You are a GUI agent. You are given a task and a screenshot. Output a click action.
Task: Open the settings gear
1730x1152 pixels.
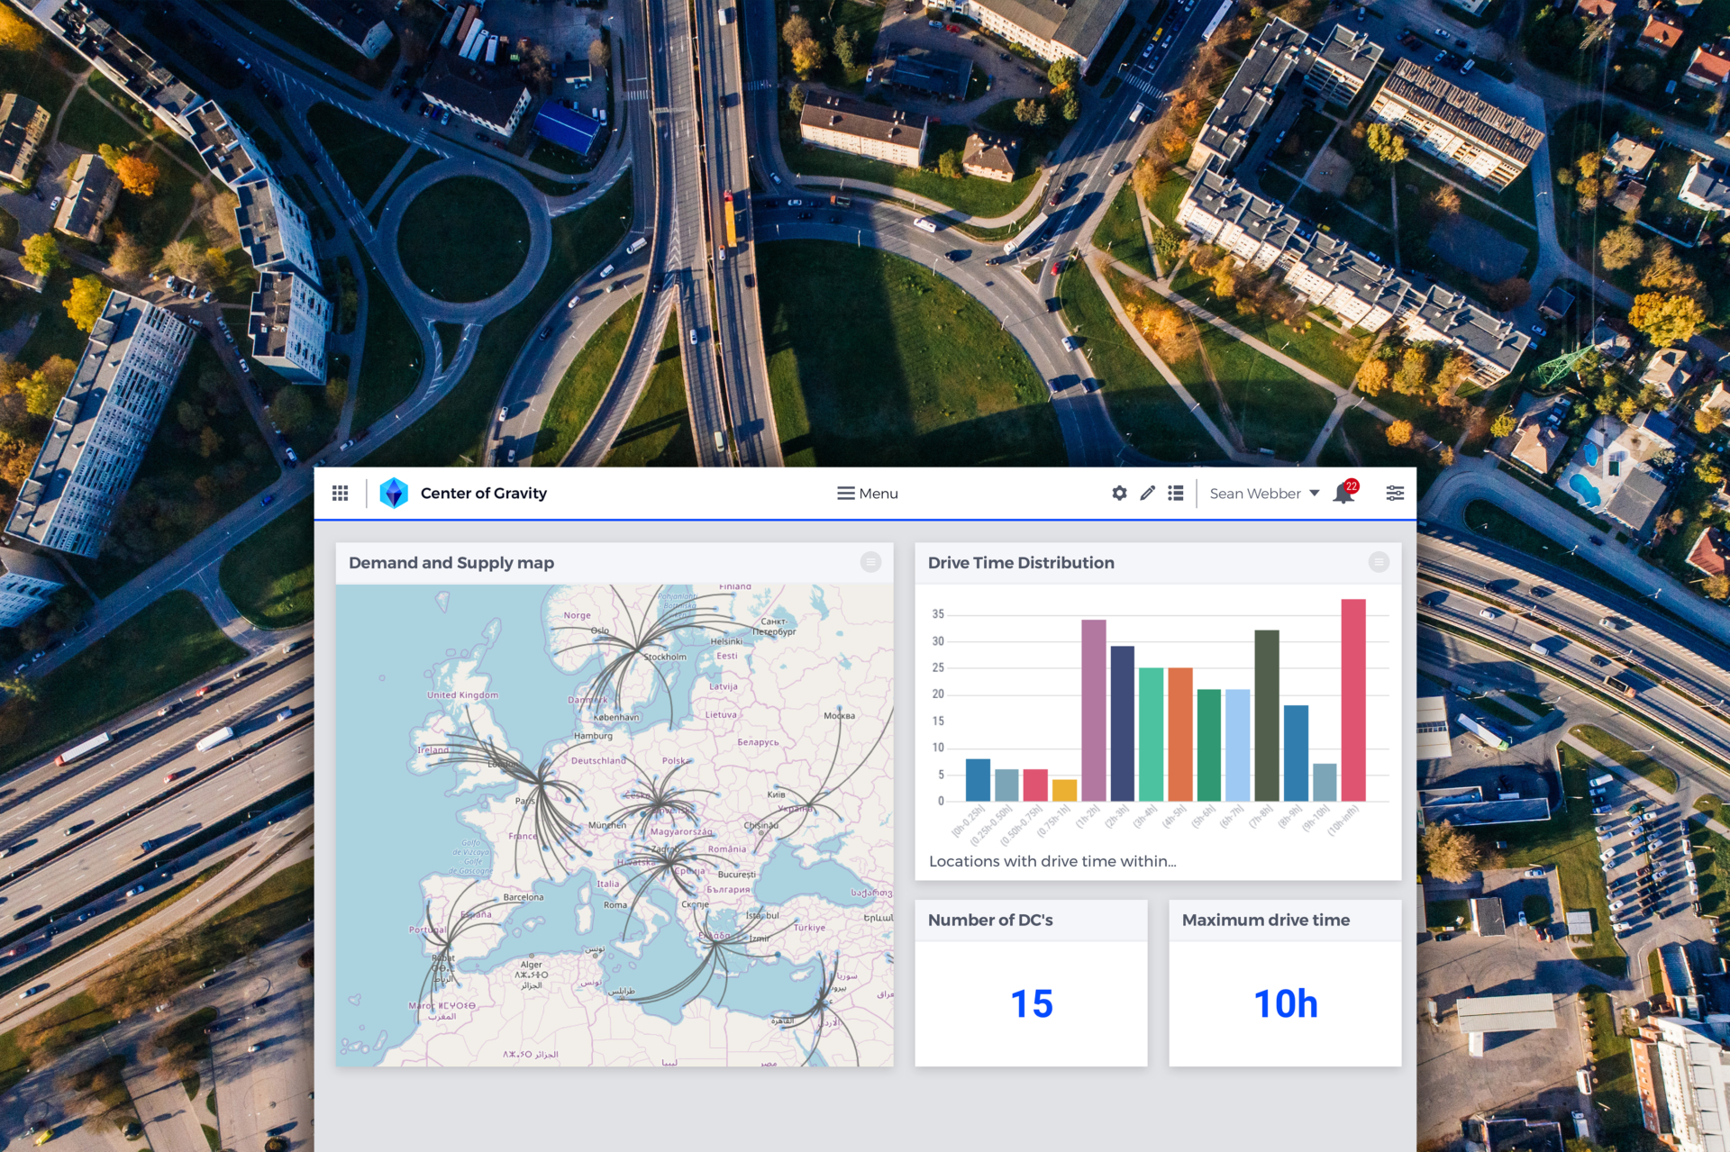click(x=1119, y=493)
